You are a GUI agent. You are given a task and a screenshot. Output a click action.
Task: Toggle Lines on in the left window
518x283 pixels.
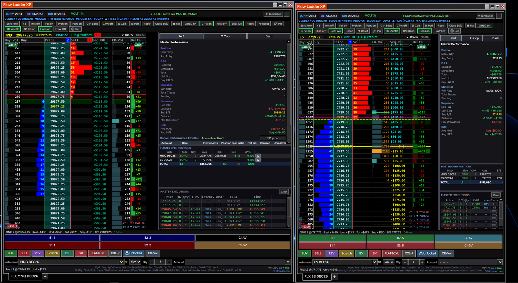pyautogui.click(x=45, y=29)
